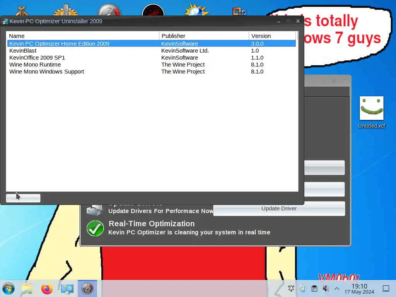
Task: Sort the list by the Publisher column
Action: click(x=204, y=36)
